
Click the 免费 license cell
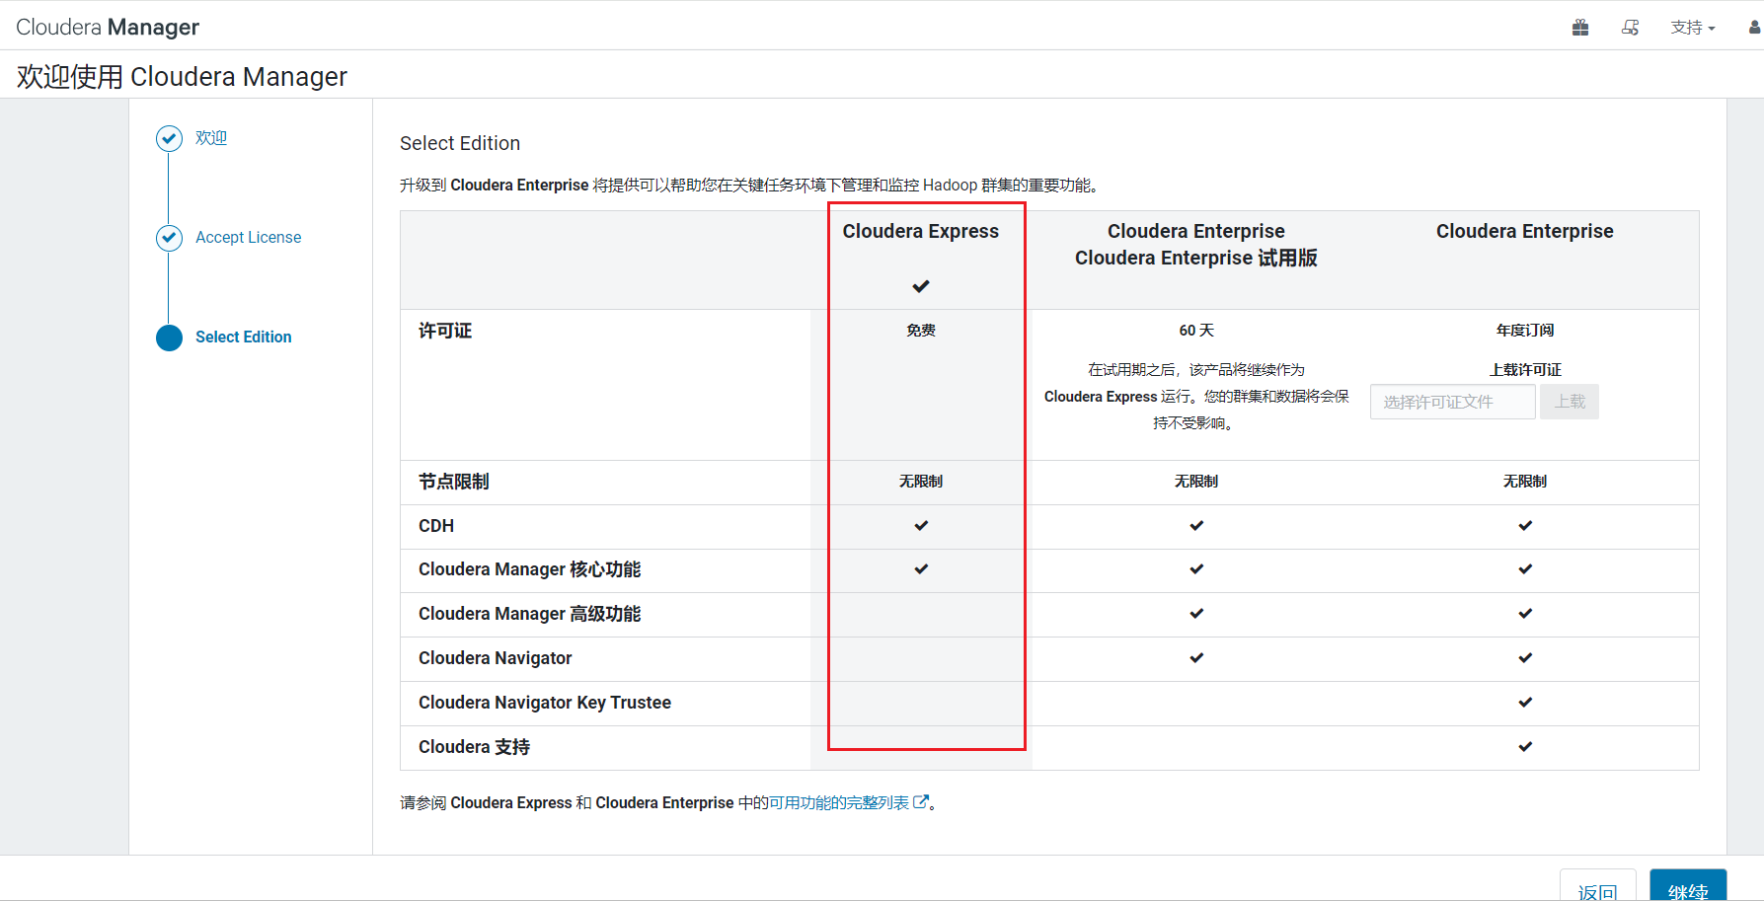921,331
